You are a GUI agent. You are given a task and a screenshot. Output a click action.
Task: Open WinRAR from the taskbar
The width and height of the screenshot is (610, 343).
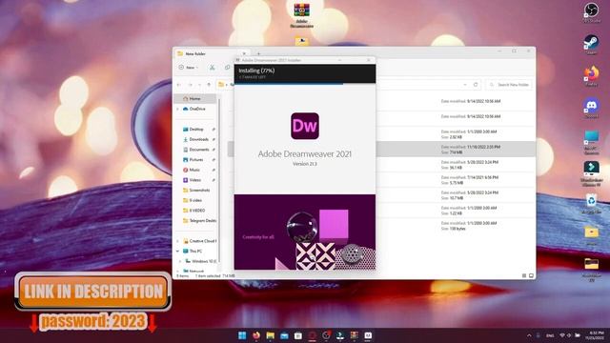354,335
